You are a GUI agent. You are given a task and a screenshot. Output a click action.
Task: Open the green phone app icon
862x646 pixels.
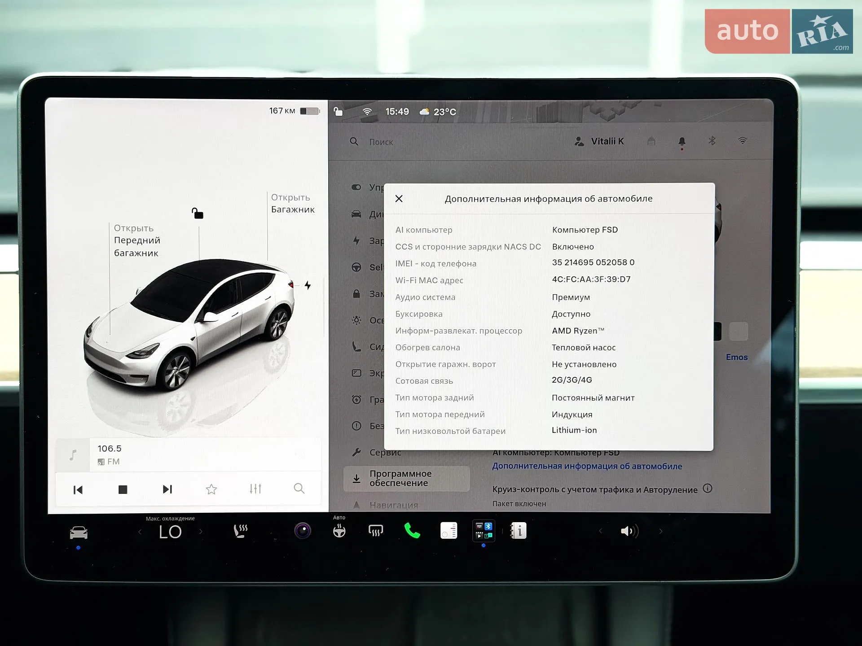pyautogui.click(x=412, y=531)
